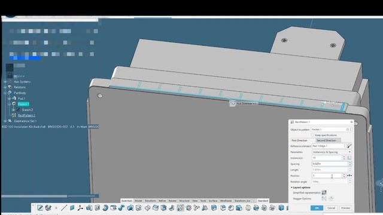
Task: Open the Structure toolbar tab
Action: 184,201
